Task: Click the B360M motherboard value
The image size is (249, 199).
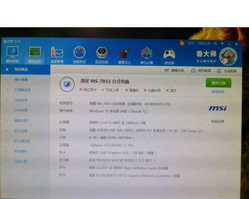Action: click(146, 130)
